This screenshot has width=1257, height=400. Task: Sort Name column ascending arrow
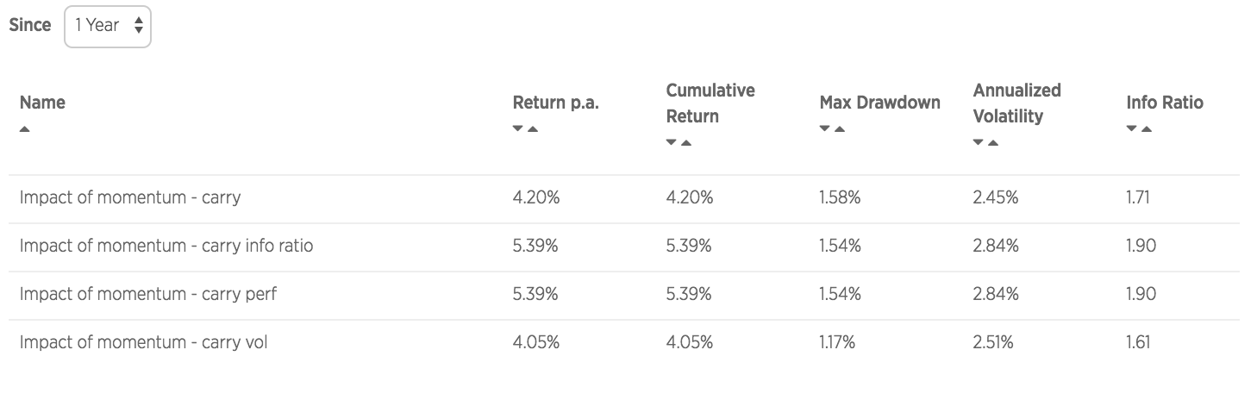tap(24, 129)
